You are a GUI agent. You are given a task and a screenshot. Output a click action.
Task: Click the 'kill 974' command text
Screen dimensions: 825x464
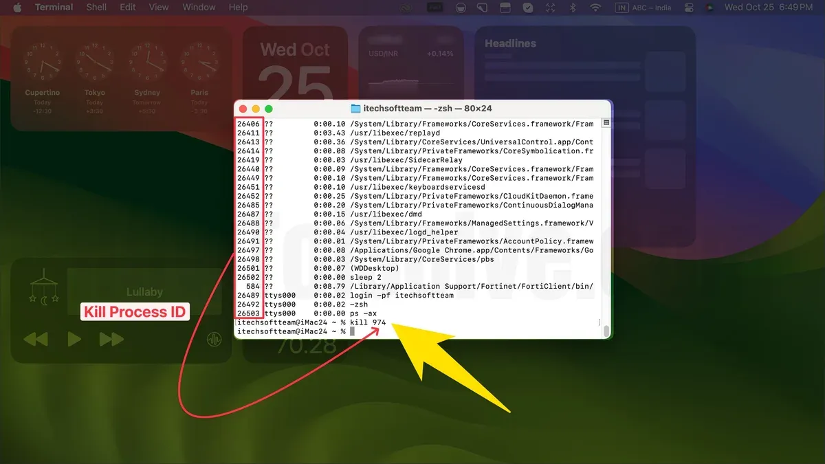367,322
